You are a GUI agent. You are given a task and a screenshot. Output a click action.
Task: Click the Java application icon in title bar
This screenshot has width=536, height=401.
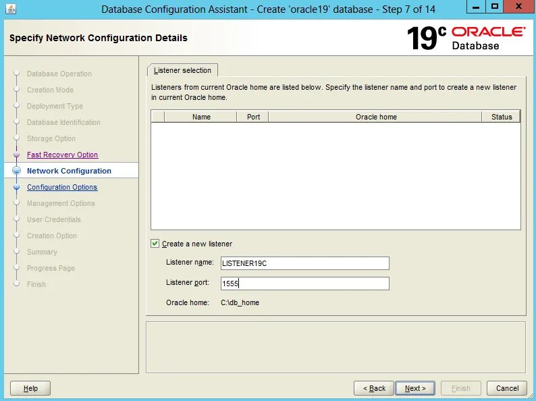[11, 9]
